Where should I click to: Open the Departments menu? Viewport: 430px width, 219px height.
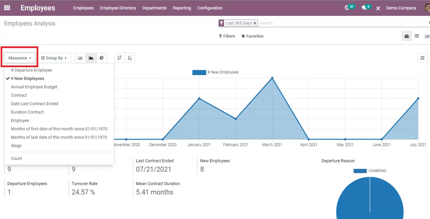click(x=155, y=8)
